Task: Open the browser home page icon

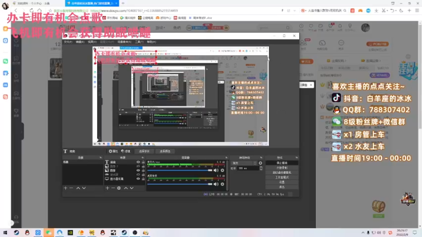Action: tap(39, 11)
